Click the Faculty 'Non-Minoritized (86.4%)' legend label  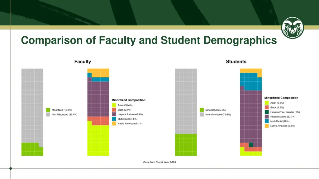pos(64,115)
